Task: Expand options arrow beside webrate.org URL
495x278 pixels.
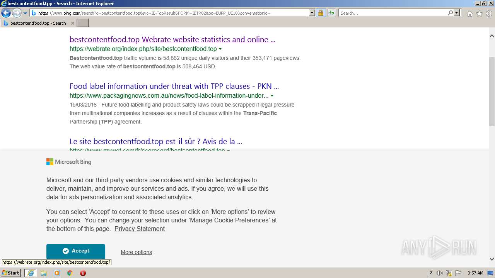Action: 220,49
